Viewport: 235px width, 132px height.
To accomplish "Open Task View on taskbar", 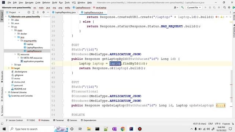I will (80, 129).
